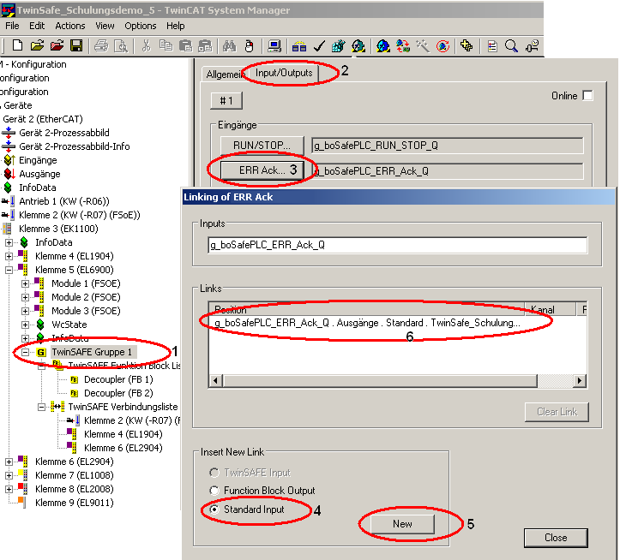Click the yellow G TwinSAFE Gruppe icon
Viewport: 620px width, 560px height.
[41, 352]
